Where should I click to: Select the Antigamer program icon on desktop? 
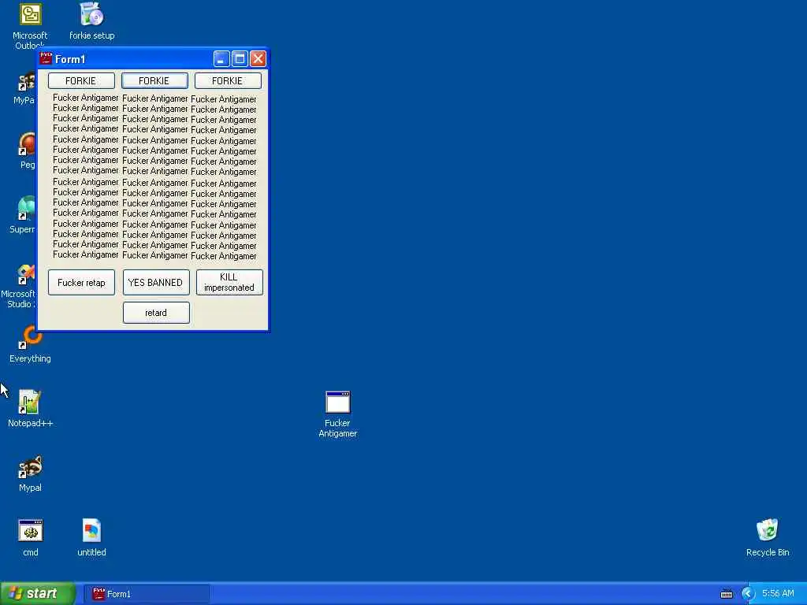337,414
